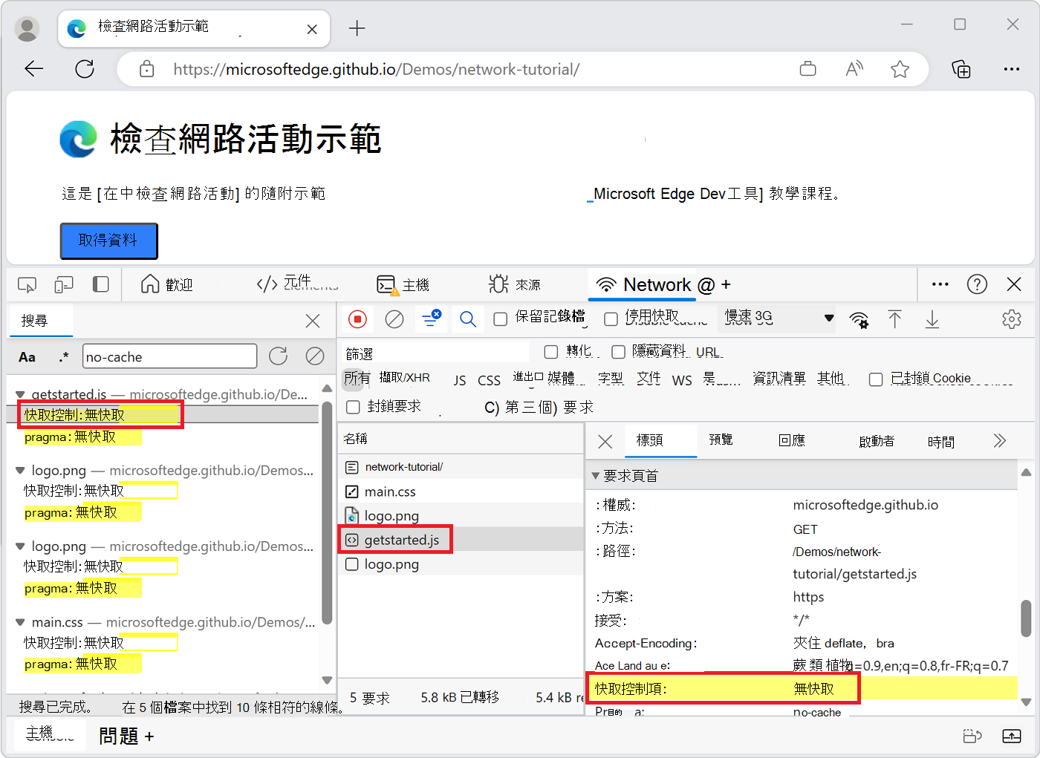Close the search pane
The image size is (1040, 758).
click(x=313, y=321)
